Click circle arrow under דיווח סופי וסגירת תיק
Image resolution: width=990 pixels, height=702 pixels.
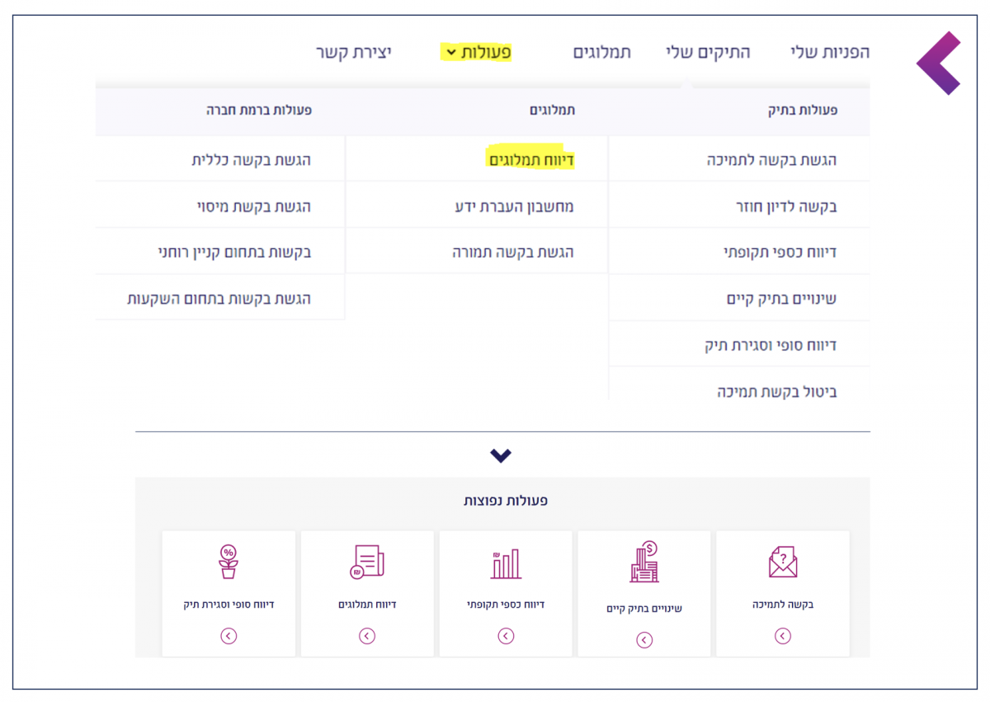229,636
